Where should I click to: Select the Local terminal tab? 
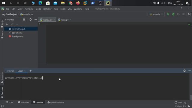click(x=20, y=71)
